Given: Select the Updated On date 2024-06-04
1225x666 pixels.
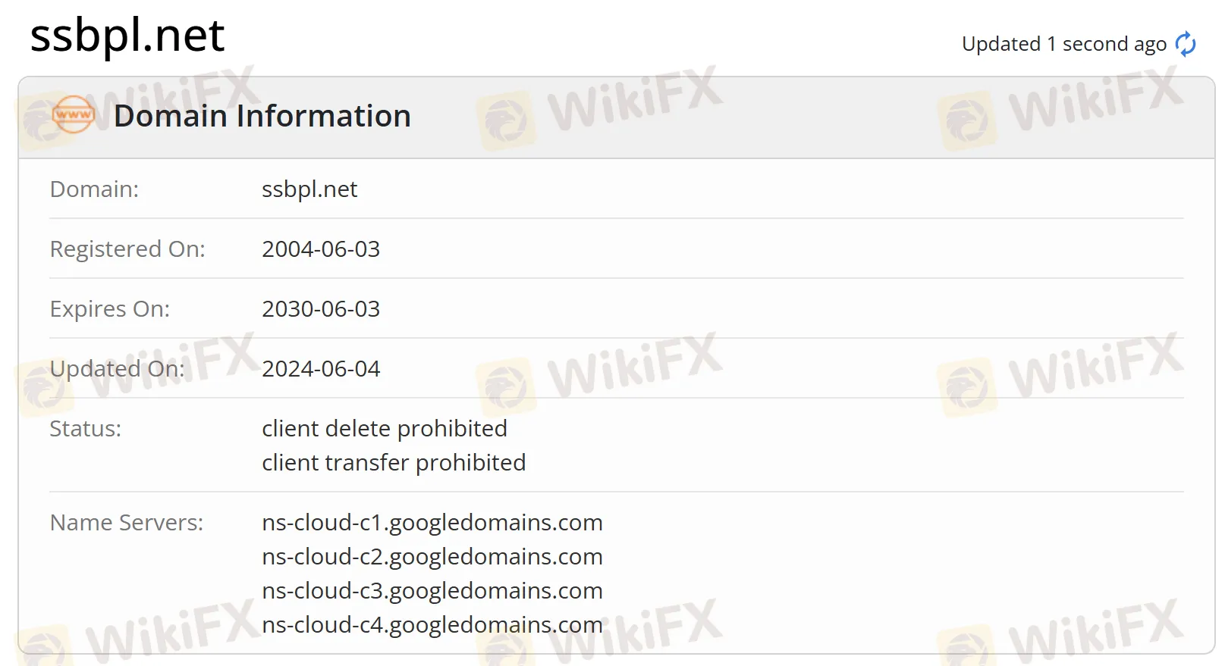Looking at the screenshot, I should pos(321,369).
